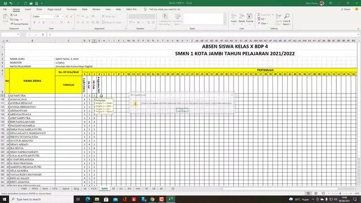The width and height of the screenshot is (361, 203).
Task: Click OK in the clipboard warning dialog
Action: (182, 110)
